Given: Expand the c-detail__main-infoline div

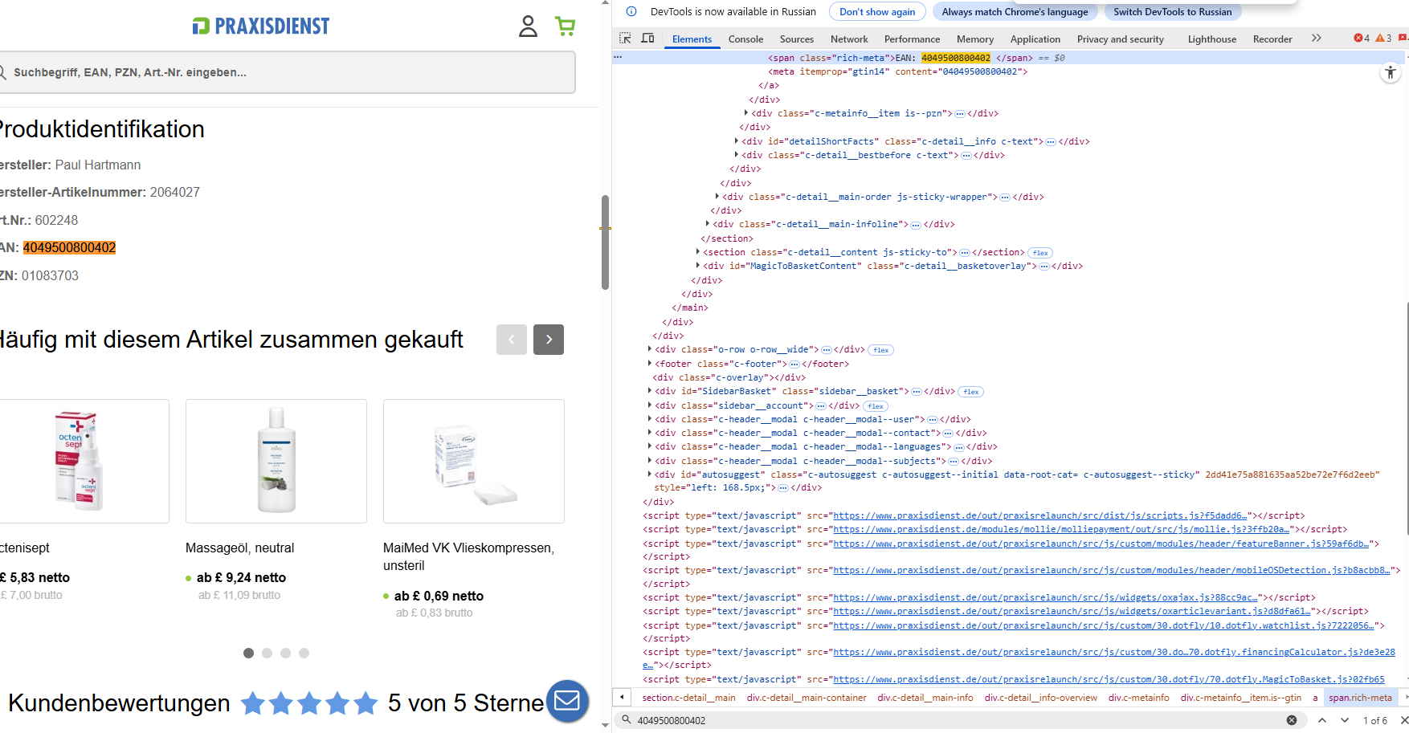Looking at the screenshot, I should point(708,224).
